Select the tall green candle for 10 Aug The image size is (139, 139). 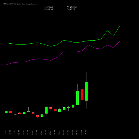[x=86, y=91]
